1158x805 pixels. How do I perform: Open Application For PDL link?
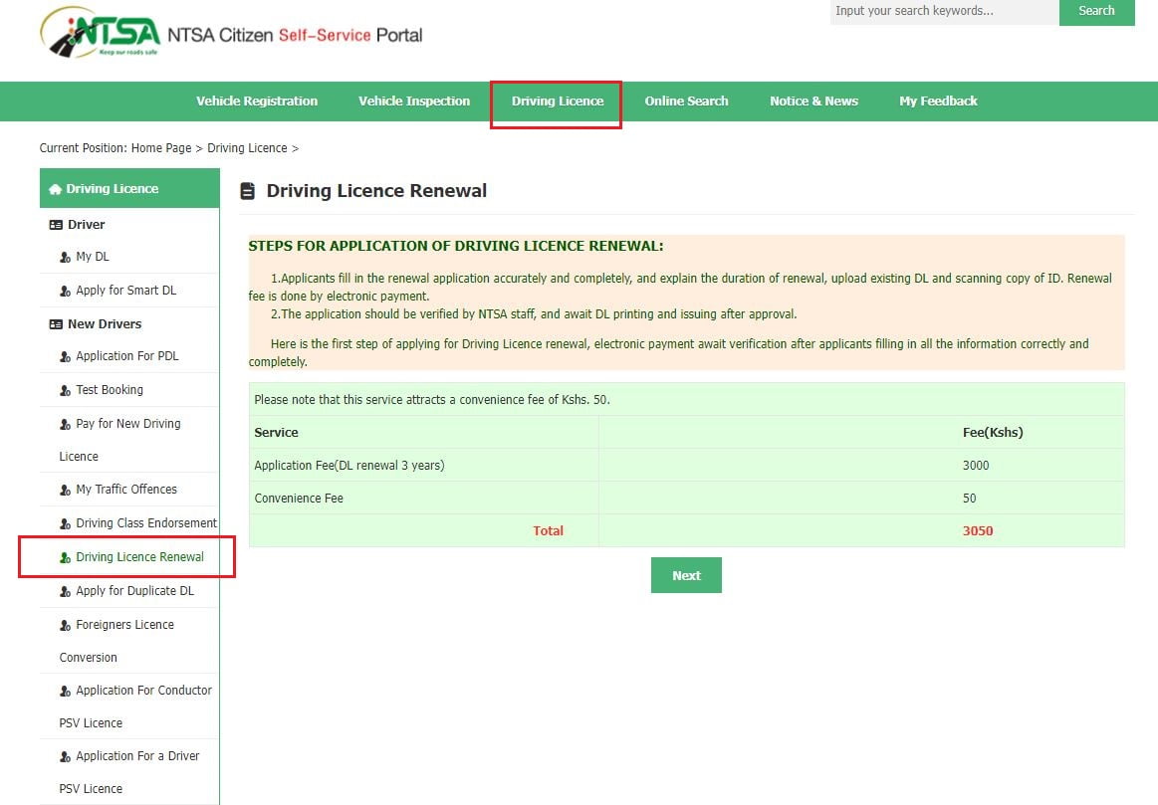(x=127, y=356)
